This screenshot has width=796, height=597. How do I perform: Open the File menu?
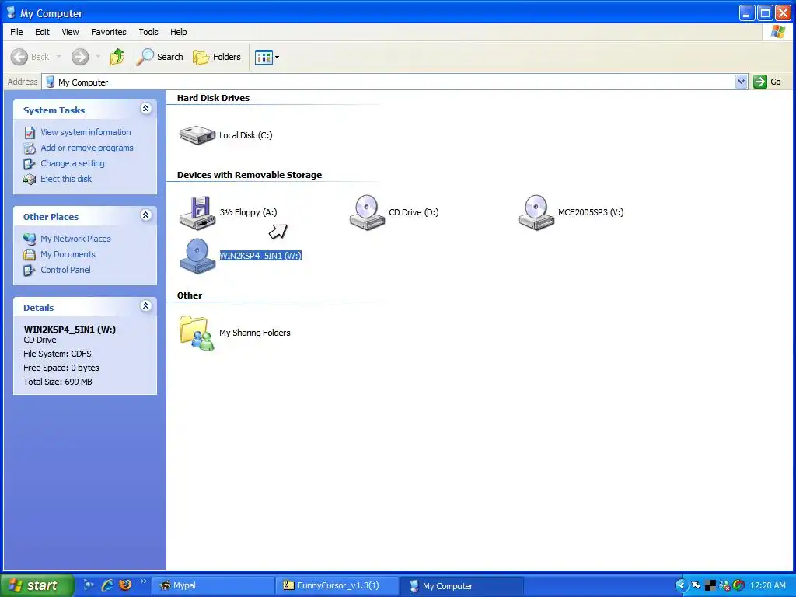coord(17,32)
